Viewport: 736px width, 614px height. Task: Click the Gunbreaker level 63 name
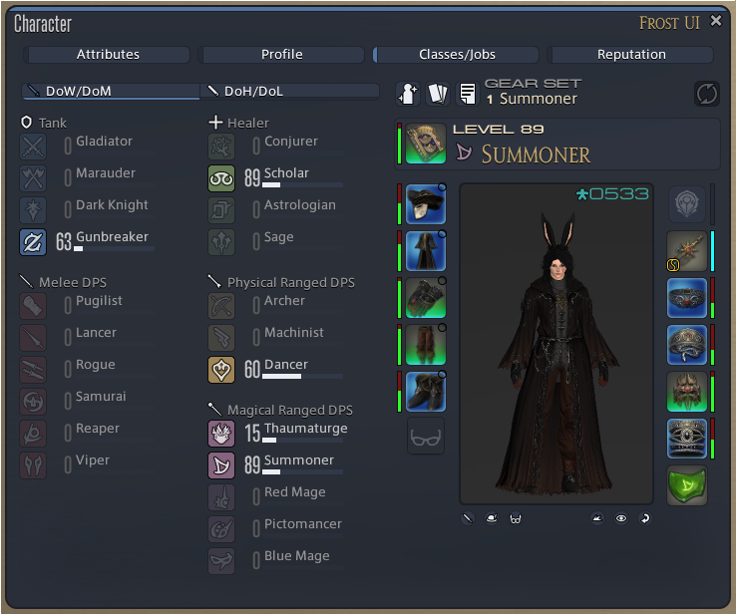pos(112,236)
